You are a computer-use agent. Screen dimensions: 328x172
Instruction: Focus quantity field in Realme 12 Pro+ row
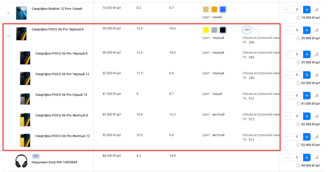coord(297,9)
